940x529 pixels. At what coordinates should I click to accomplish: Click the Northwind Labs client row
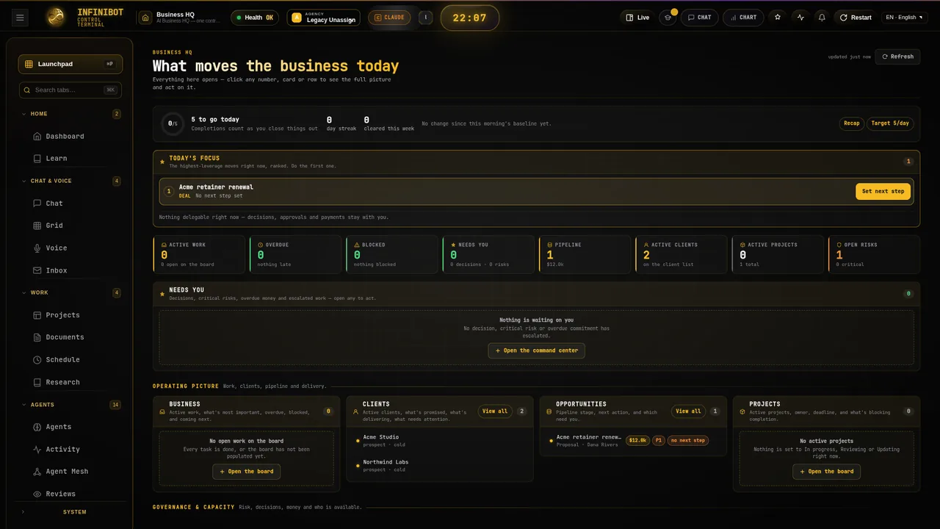[x=440, y=465]
